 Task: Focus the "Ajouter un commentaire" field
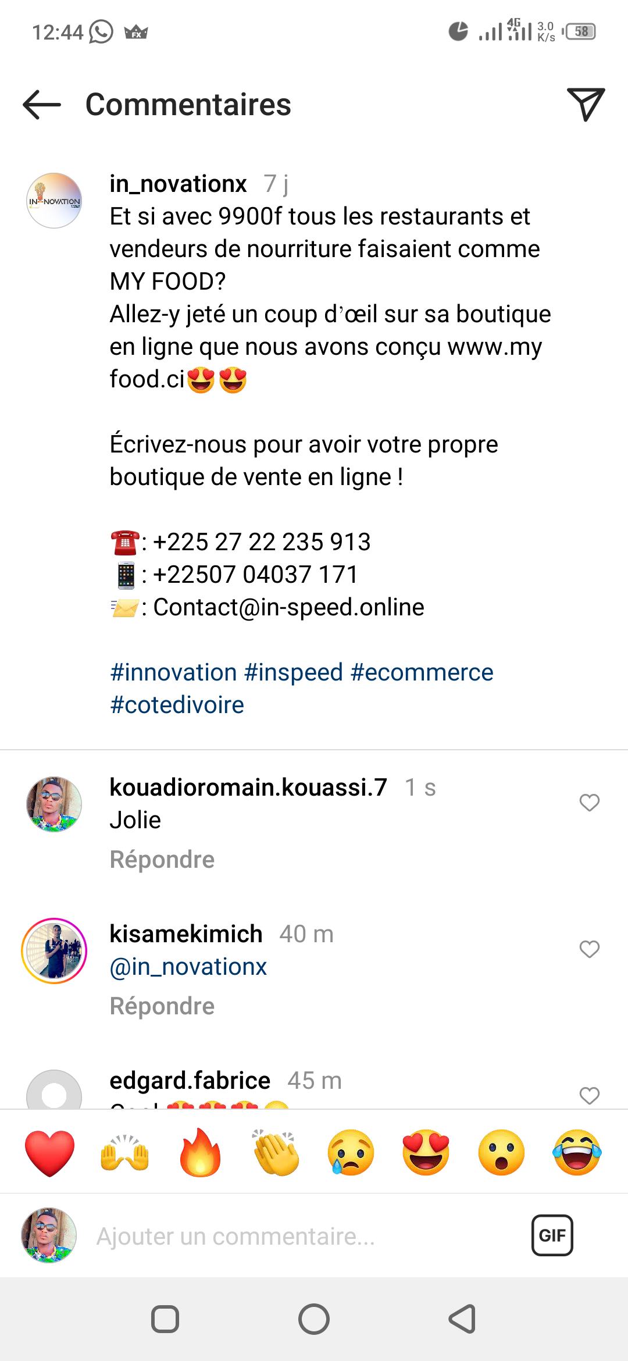coord(291,1237)
